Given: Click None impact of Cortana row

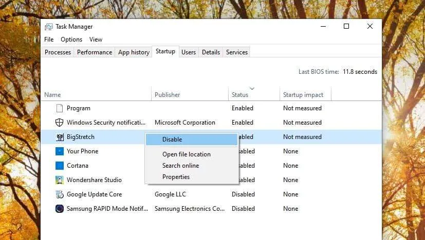Looking at the screenshot, I should [x=290, y=166].
